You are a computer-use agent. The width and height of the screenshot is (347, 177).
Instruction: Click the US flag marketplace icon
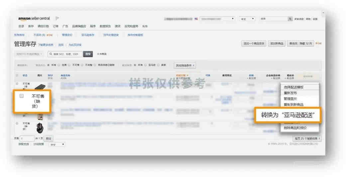click(x=196, y=19)
